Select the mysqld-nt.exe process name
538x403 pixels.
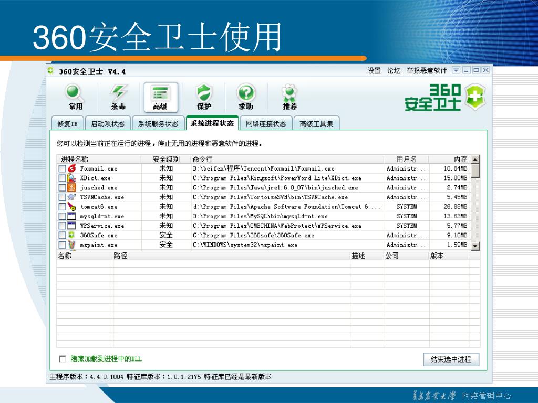(x=102, y=217)
